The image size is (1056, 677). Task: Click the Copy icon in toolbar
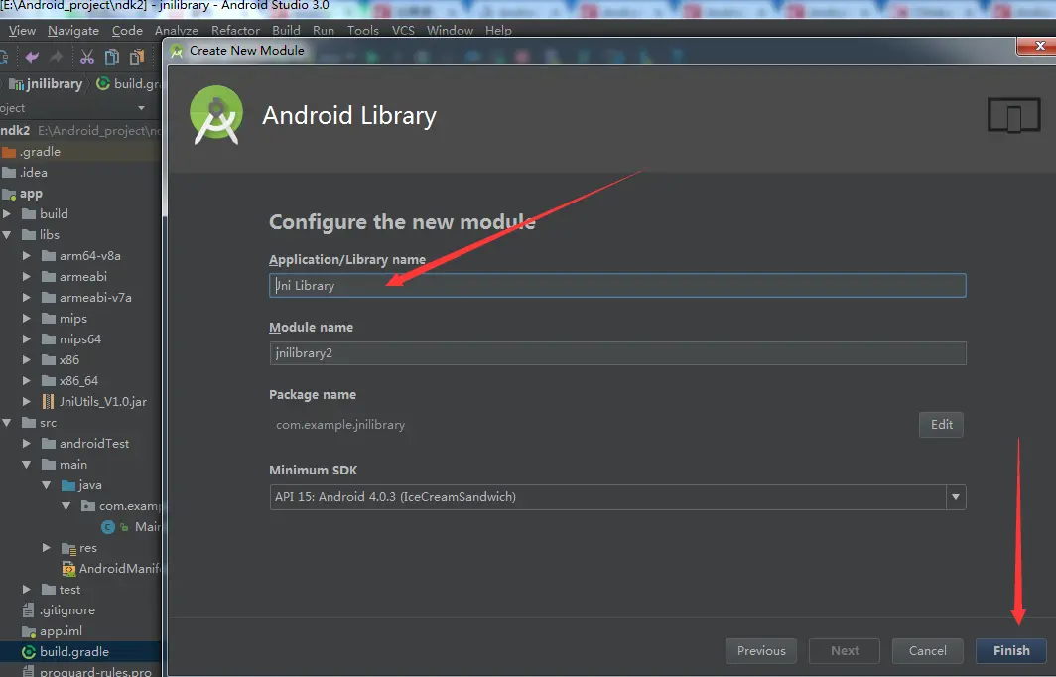click(x=112, y=57)
